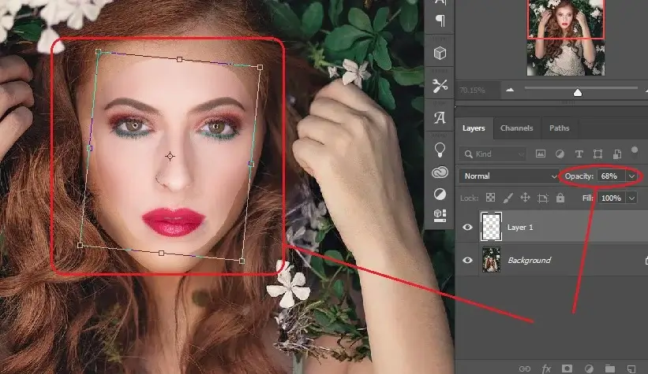Lock image pixels with brush icon
The image size is (648, 374).
click(x=508, y=198)
